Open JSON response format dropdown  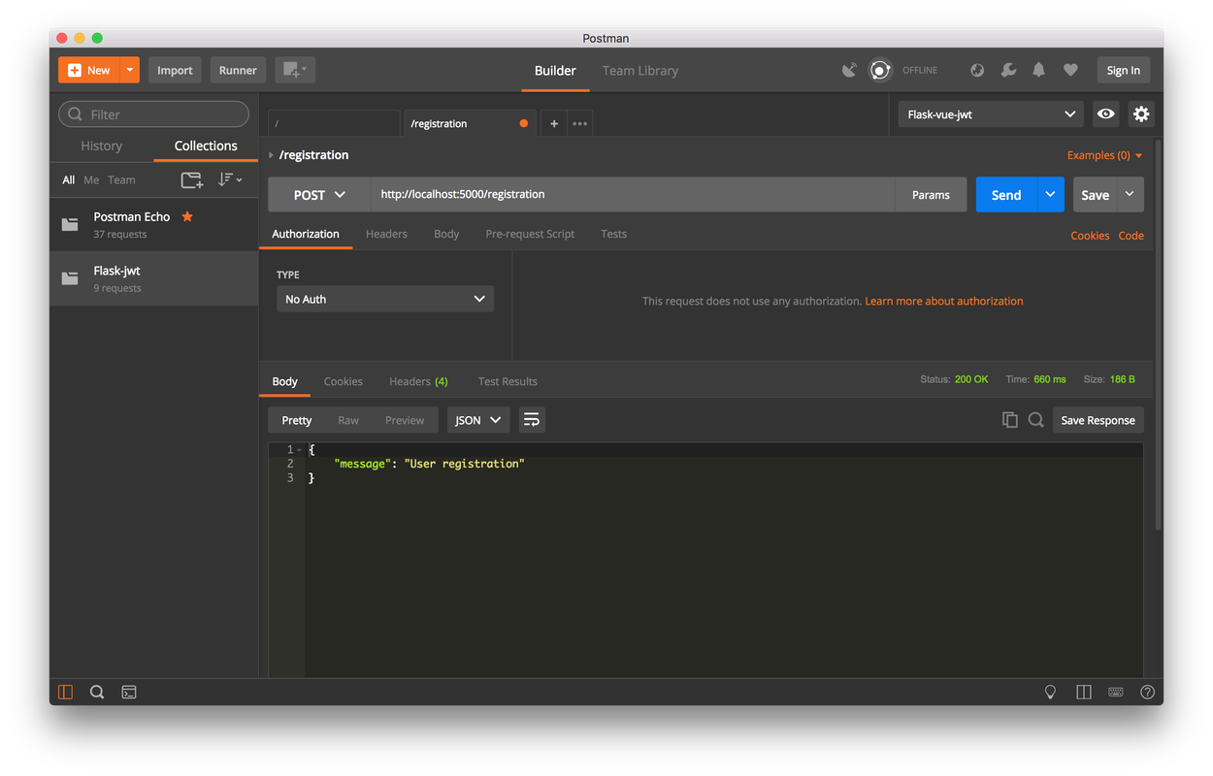point(478,420)
